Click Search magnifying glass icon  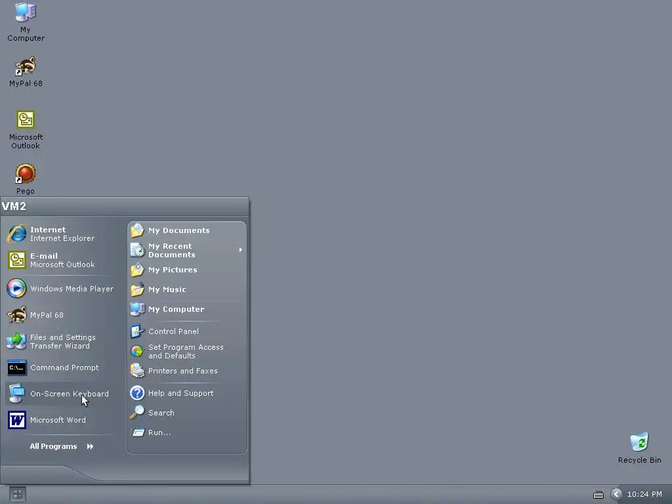(x=137, y=413)
